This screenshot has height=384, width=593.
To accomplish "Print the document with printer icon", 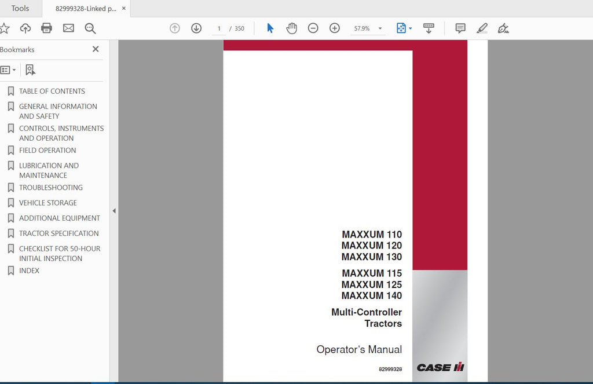I will pos(46,28).
